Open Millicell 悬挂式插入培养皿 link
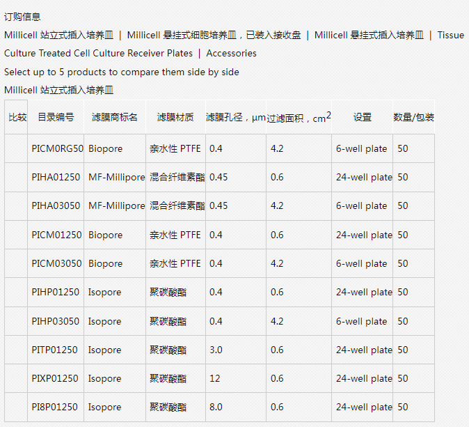Screen dimensions: 469x427 [x=369, y=35]
